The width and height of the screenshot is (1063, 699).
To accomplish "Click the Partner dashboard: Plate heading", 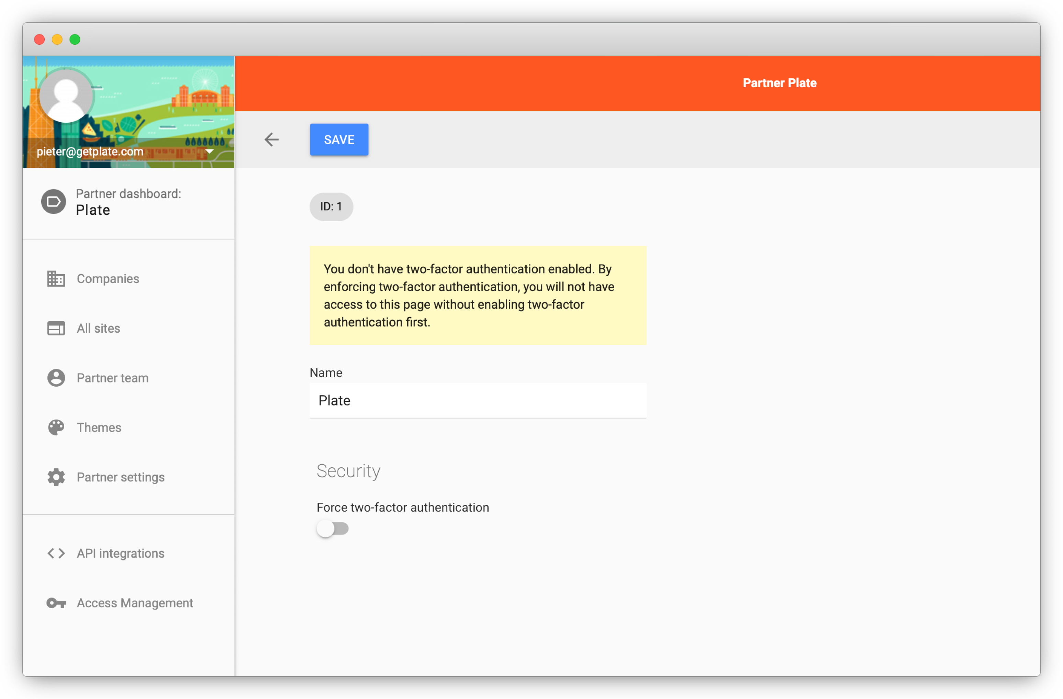I will pyautogui.click(x=128, y=202).
